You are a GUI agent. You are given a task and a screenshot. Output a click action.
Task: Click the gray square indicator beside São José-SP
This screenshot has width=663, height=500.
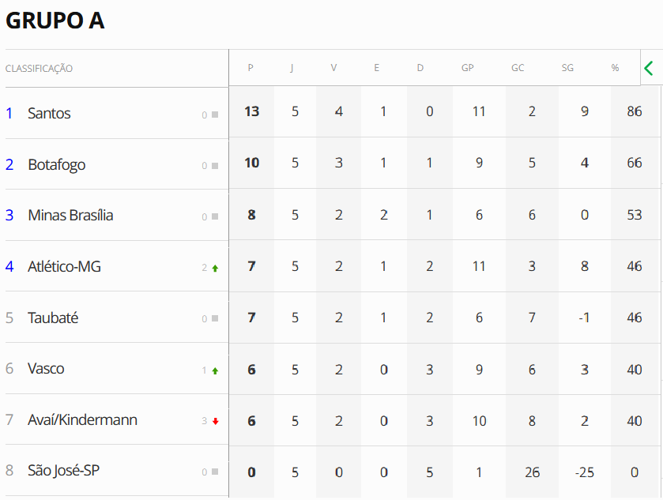tap(215, 472)
